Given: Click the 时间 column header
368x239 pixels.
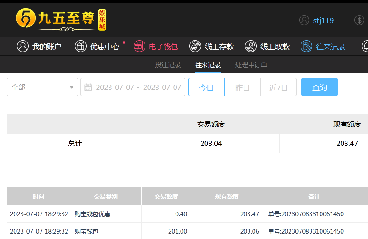Looking at the screenshot, I should (38, 196).
